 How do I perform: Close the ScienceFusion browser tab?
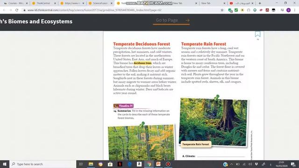[112, 3]
